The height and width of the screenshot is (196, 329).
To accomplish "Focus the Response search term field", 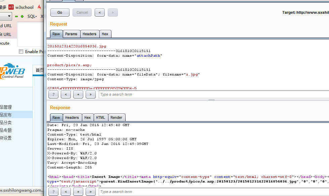I will pyautogui.click(x=214, y=192).
